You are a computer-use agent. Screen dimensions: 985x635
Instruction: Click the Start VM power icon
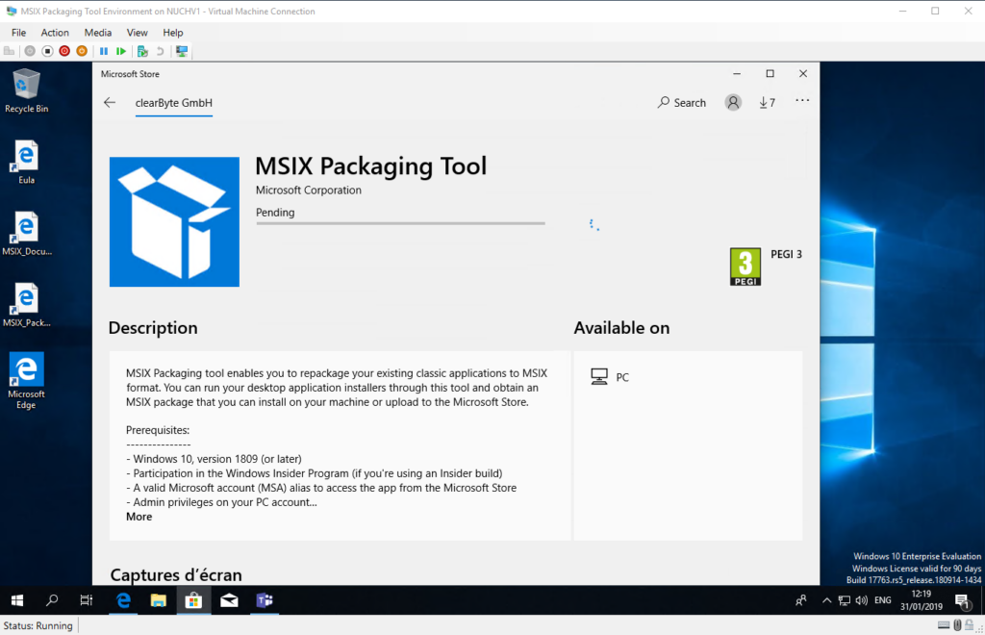point(30,51)
